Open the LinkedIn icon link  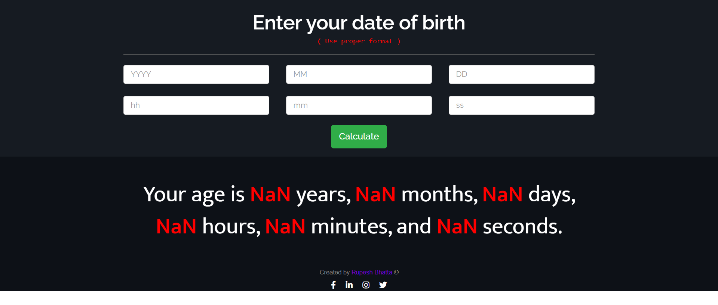coord(349,285)
